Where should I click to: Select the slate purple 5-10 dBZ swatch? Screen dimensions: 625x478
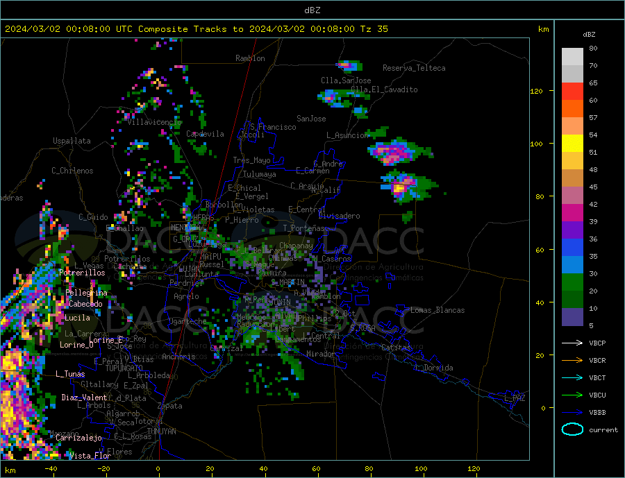[572, 317]
